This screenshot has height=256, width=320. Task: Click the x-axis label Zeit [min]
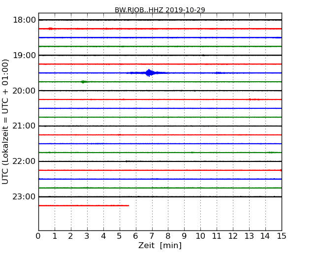click(x=160, y=245)
